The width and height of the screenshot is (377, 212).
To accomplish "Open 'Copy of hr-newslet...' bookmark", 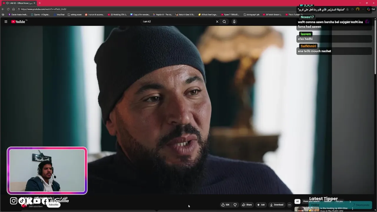I will click(x=140, y=14).
